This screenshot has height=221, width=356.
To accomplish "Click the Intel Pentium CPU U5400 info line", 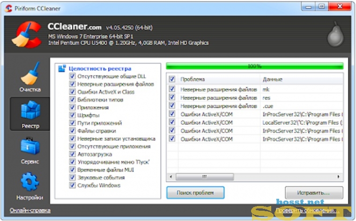I will pyautogui.click(x=128, y=43).
